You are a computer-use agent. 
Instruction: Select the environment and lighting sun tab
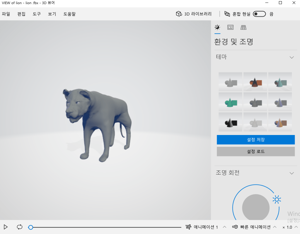pyautogui.click(x=217, y=27)
